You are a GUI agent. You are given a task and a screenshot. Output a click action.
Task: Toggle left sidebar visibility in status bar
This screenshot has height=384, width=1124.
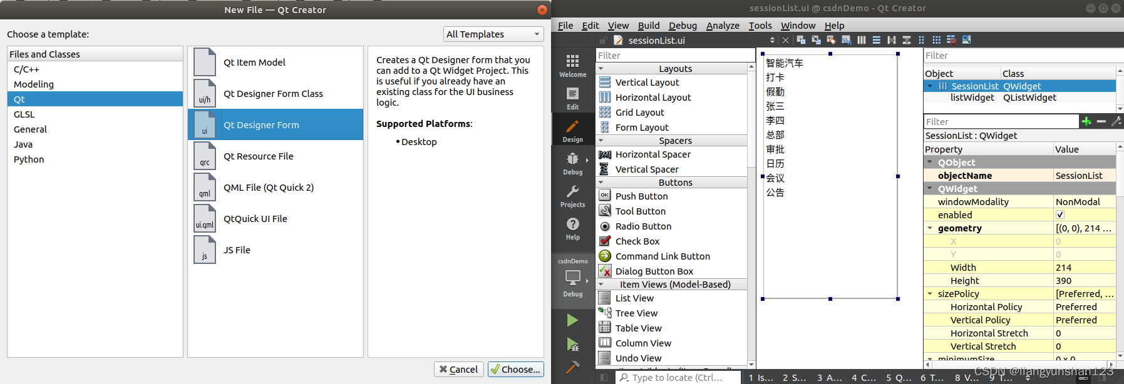click(x=604, y=378)
